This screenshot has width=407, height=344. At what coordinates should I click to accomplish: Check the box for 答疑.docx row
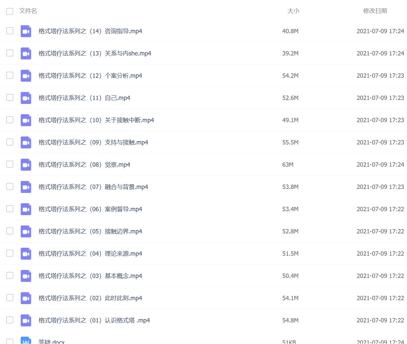[10, 341]
